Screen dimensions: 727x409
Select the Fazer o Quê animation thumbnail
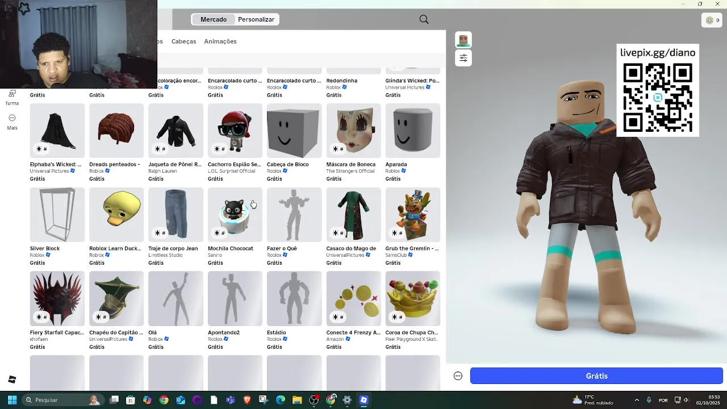294,215
